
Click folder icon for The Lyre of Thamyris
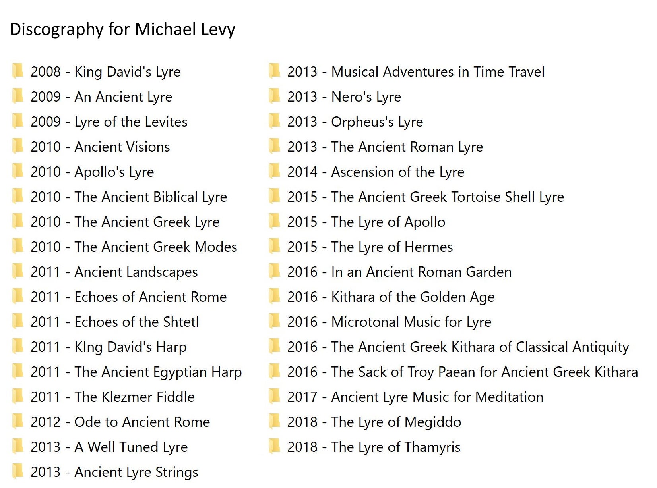tap(274, 447)
